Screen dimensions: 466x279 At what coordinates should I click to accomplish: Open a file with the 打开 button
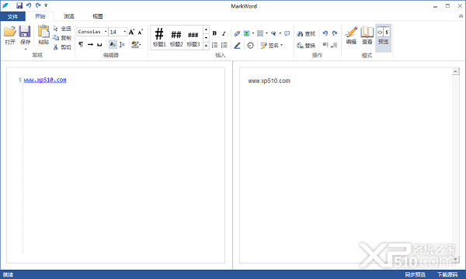[10, 36]
